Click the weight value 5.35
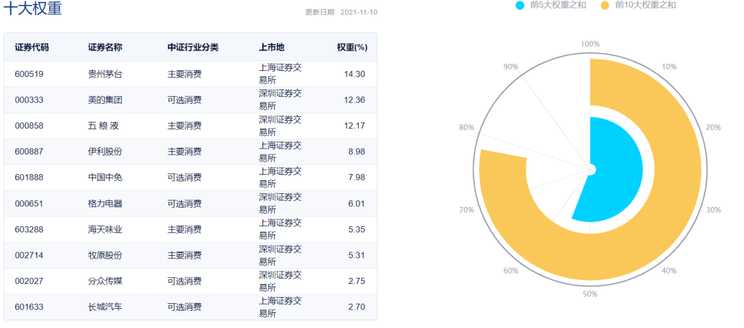Screen dimensions: 744x328 358,230
